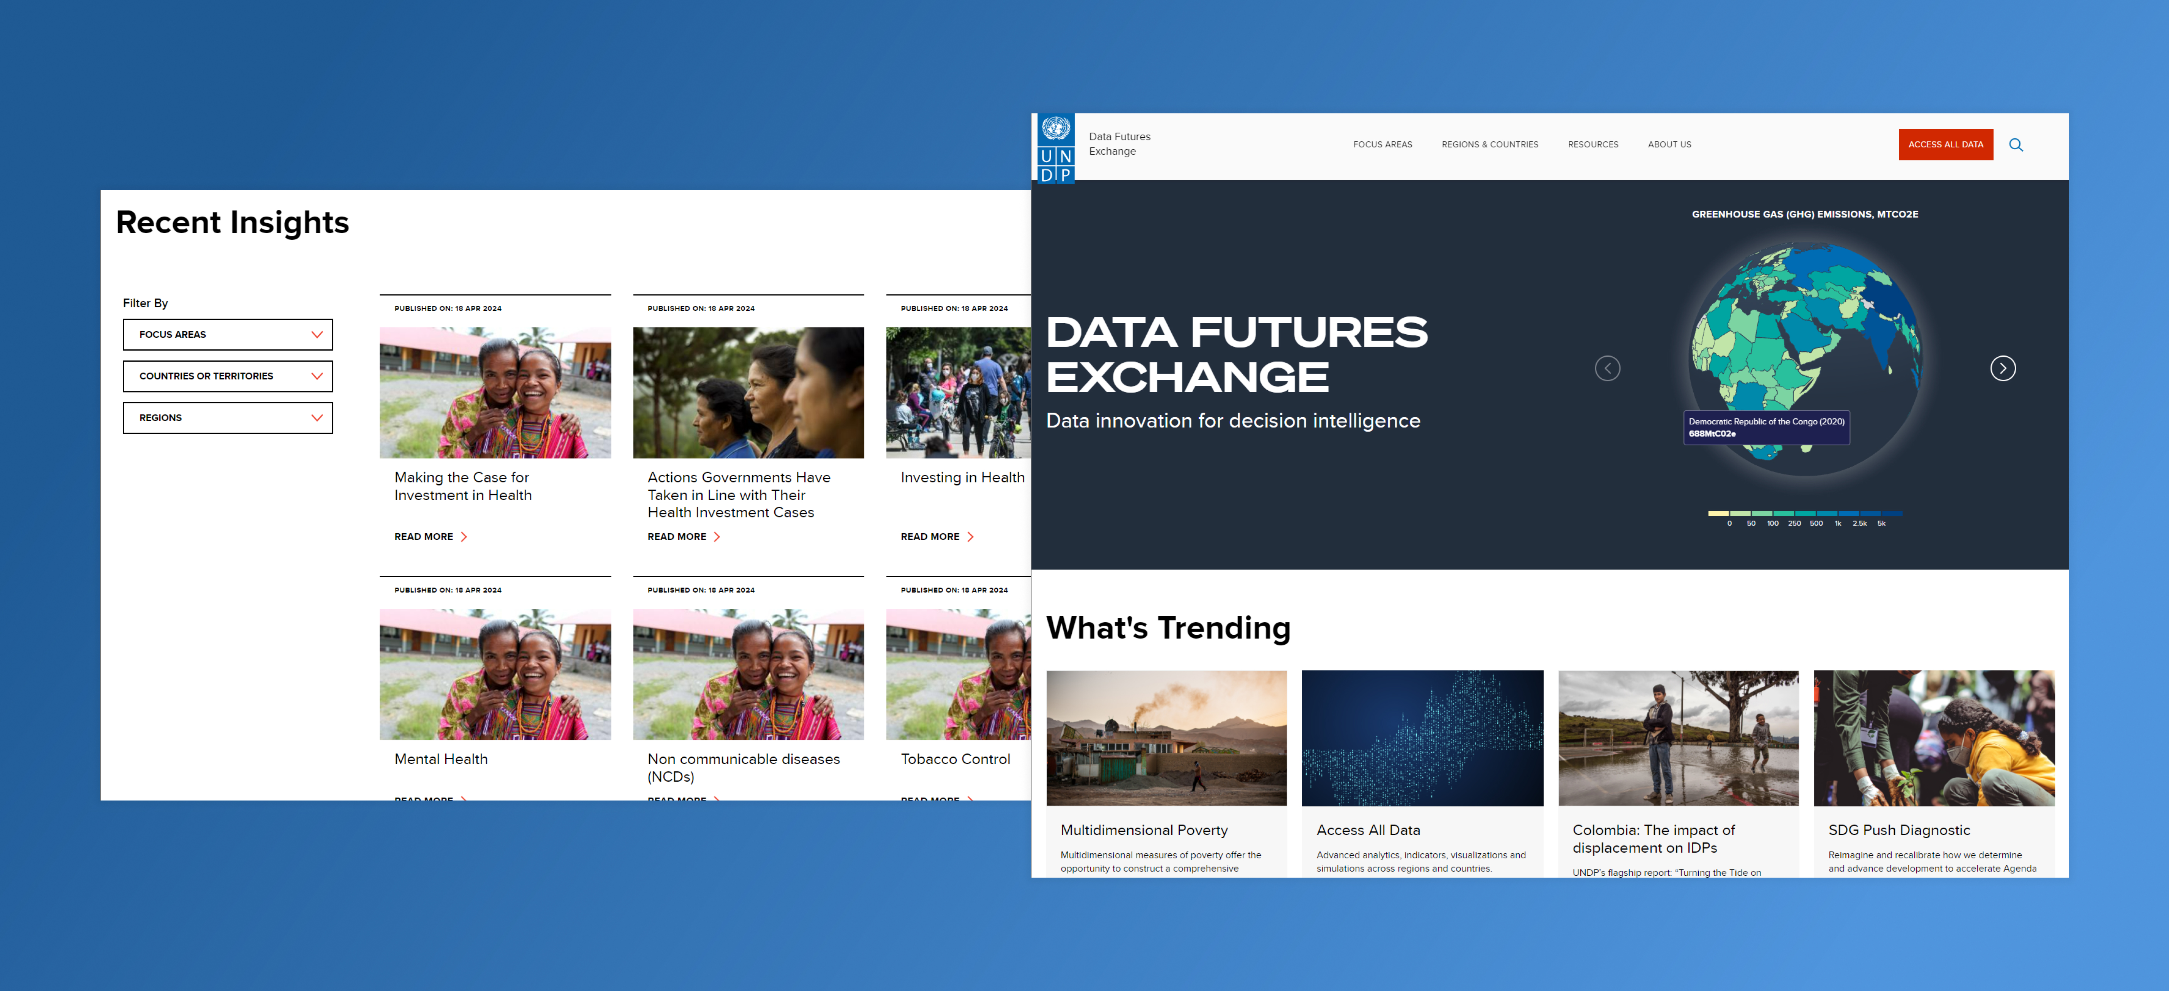Click the emissions color scale legend
Screen dimensions: 2169x991
[x=1804, y=518]
